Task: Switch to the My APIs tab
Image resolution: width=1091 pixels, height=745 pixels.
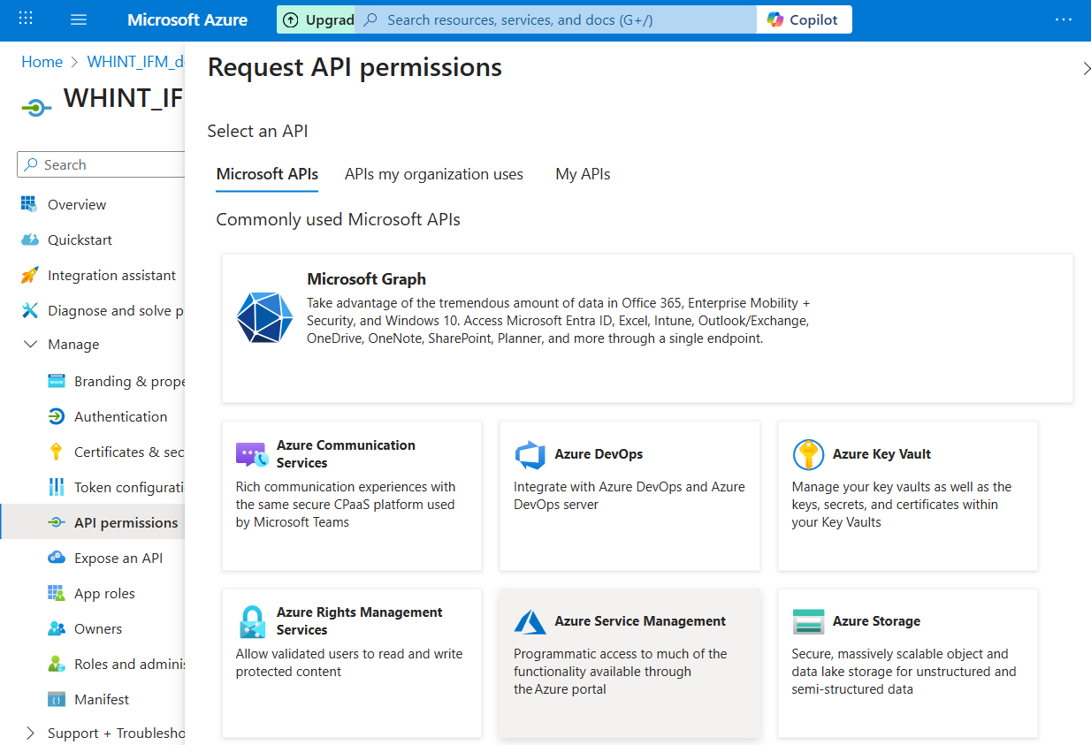Action: tap(583, 174)
